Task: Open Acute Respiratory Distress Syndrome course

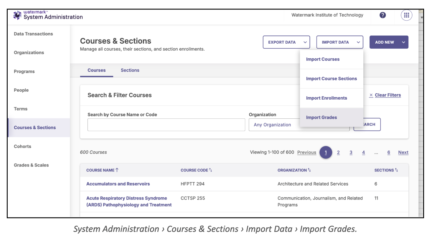Action: (x=129, y=202)
